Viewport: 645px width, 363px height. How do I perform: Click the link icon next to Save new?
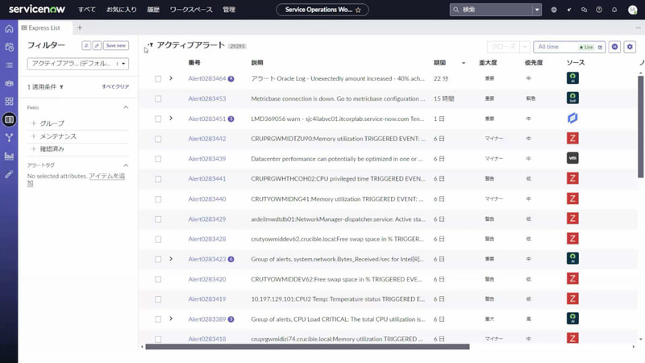point(97,45)
